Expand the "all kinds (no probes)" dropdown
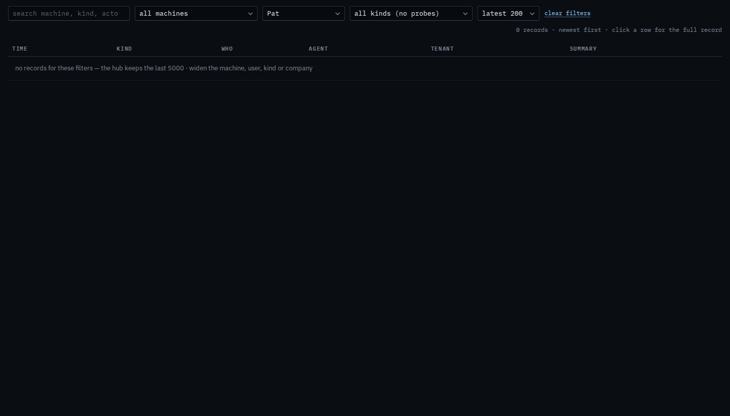Viewport: 730px width, 416px height. pos(411,13)
